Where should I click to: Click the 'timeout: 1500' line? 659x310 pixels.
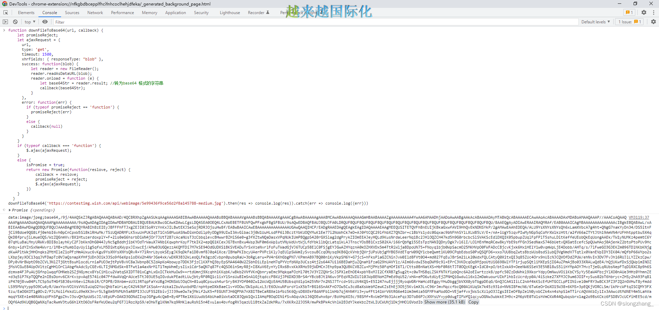[x=37, y=54]
